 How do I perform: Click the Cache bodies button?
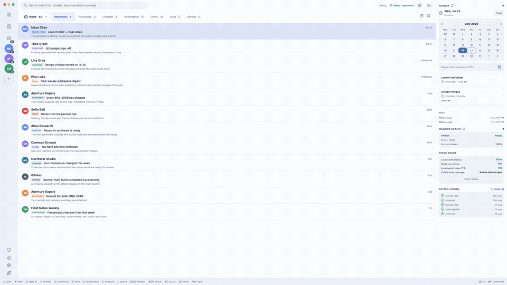pyautogui.click(x=471, y=179)
